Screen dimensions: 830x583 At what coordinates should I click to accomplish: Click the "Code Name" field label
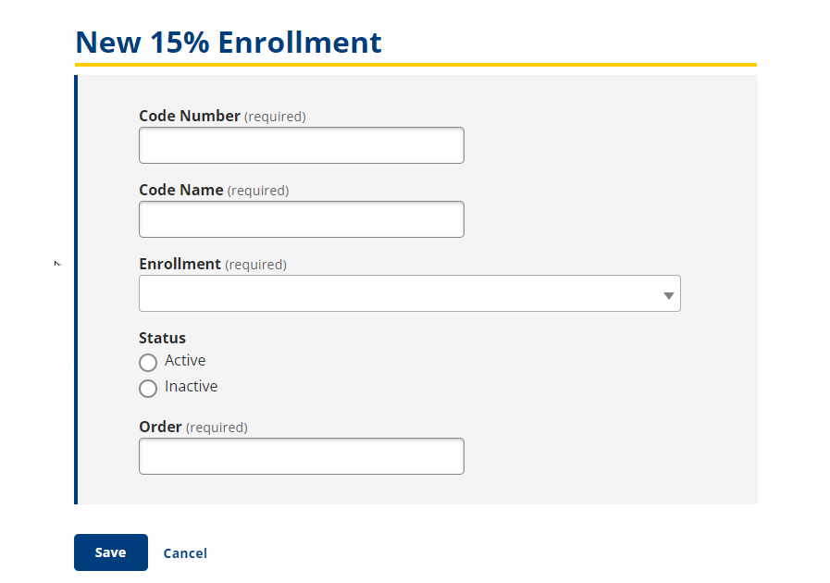tap(180, 190)
